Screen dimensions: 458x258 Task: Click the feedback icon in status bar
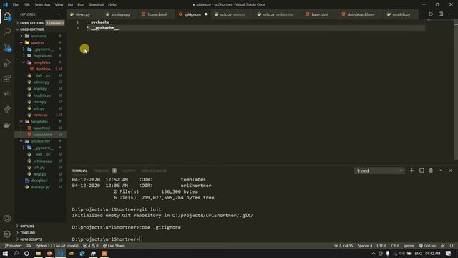[x=443, y=246]
